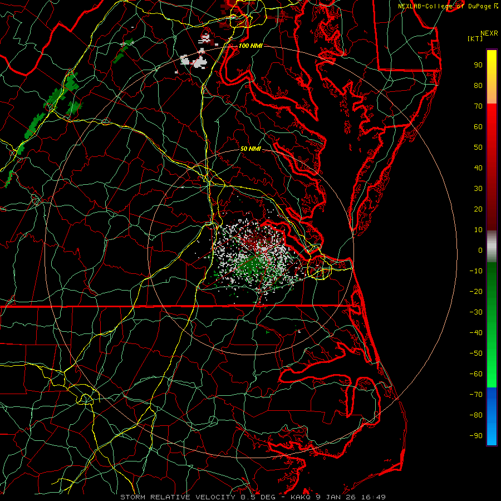This screenshot has height=501, width=501.
Task: Select the -20 knot legend value
Action: point(476,291)
